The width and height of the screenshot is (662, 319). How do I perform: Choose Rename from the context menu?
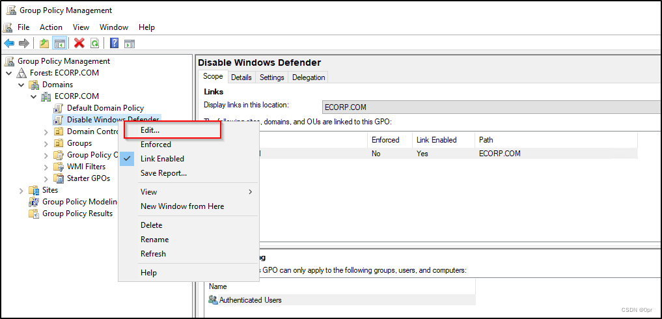(x=188, y=240)
